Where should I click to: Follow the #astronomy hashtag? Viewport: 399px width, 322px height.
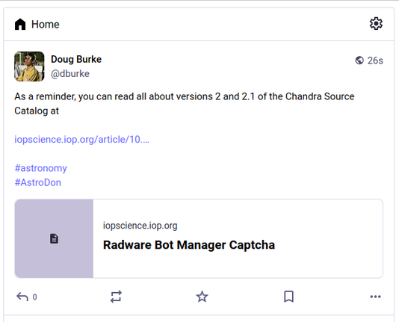pos(40,168)
